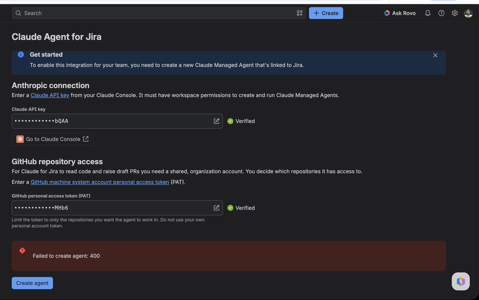Click the Claude logo icon on the Console button
479x300 pixels.
coord(20,139)
